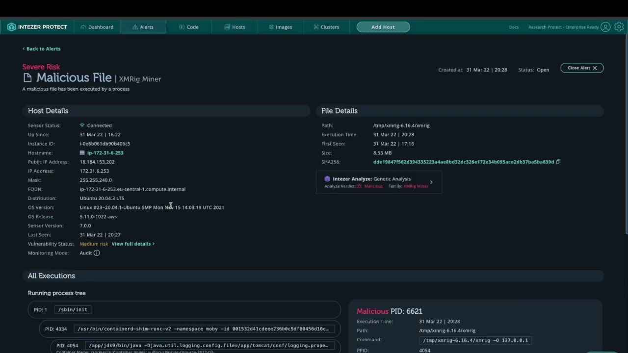Click Research Protect - Enterprise Ready label
This screenshot has height=353, width=628.
(564, 27)
